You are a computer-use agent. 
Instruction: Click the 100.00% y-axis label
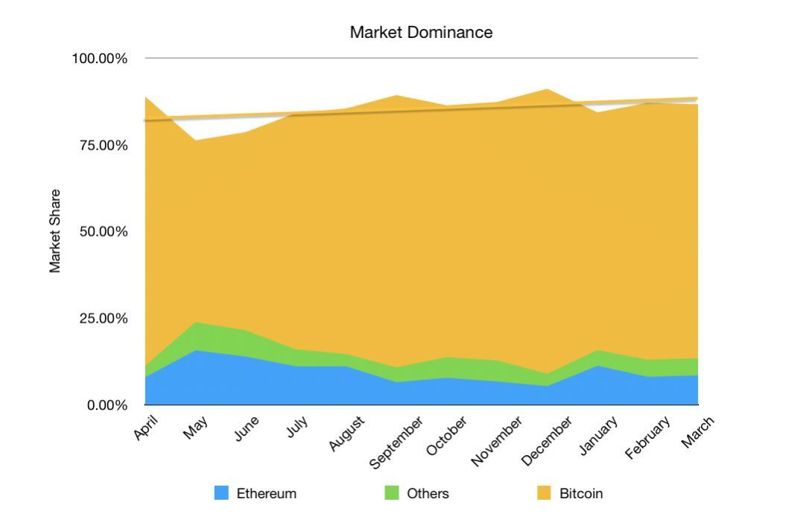coord(100,58)
